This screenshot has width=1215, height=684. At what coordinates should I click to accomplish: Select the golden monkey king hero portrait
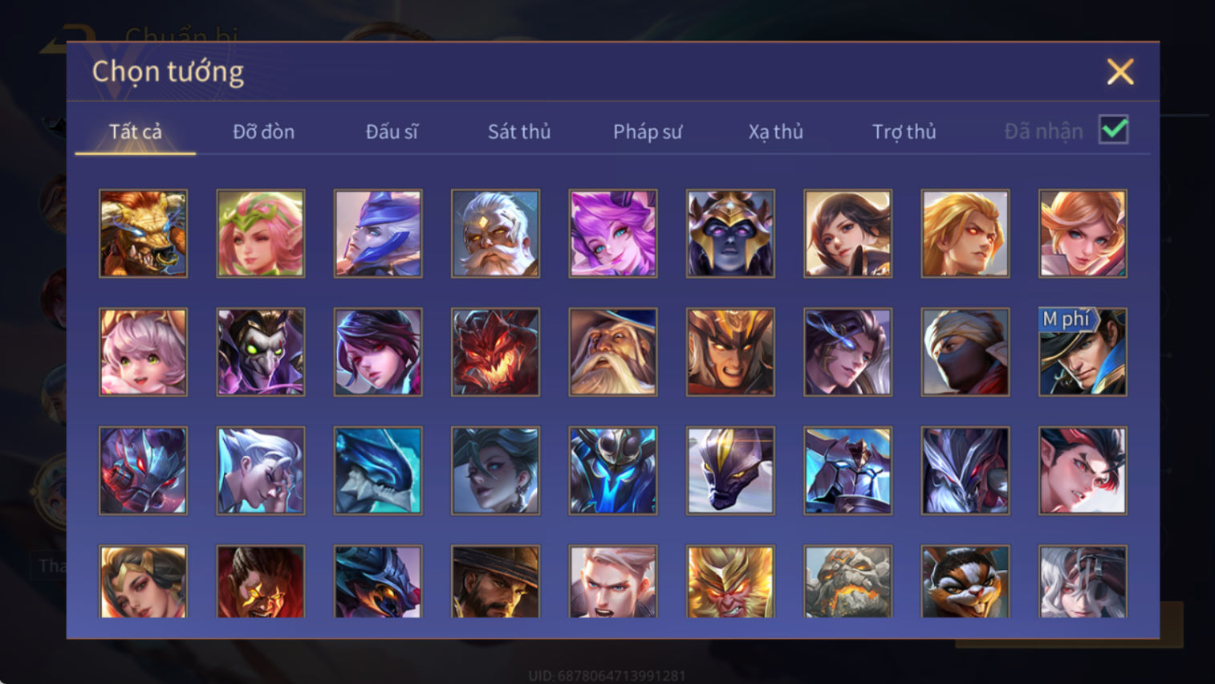[x=730, y=582]
